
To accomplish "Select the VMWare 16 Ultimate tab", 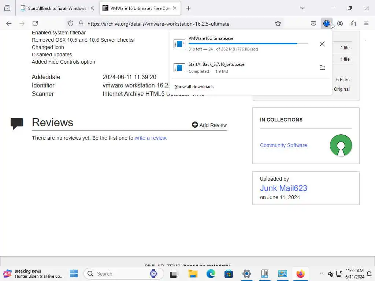I will coord(140,8).
